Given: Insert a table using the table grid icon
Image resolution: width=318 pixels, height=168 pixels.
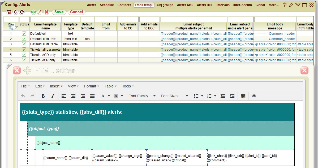Looking at the screenshot, I should [243, 96].
